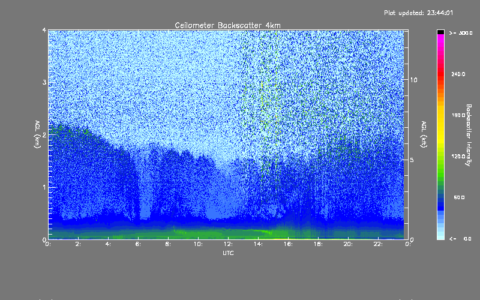Click the left axis label 'AGL (km)'

click(37, 134)
